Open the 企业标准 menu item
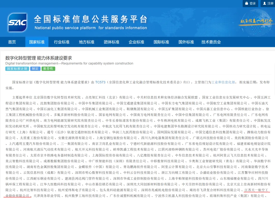 point(136,42)
